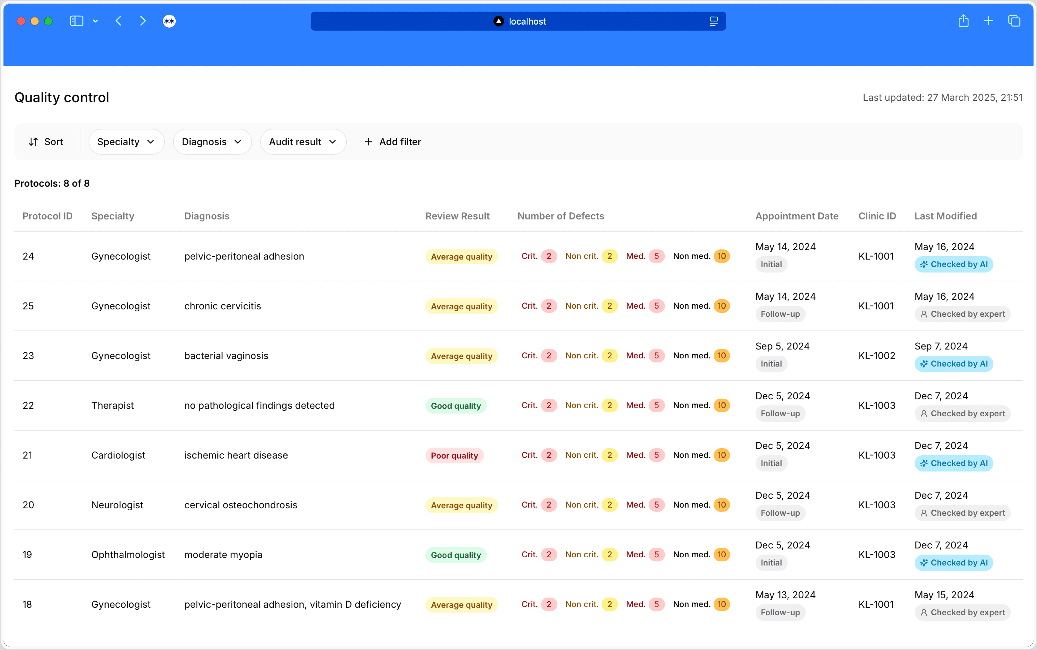Open a new tab with plus icon

click(x=988, y=21)
